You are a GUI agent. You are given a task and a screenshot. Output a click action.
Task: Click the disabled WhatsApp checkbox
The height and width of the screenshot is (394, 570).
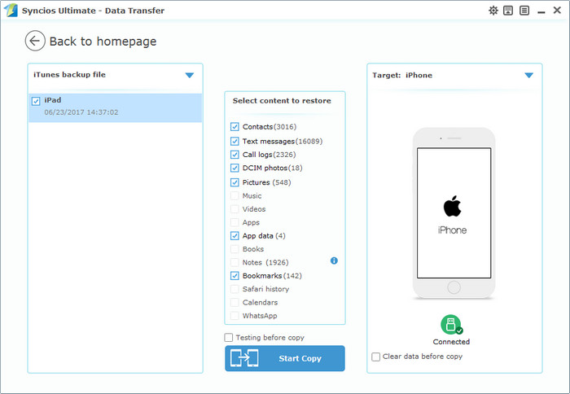click(235, 316)
